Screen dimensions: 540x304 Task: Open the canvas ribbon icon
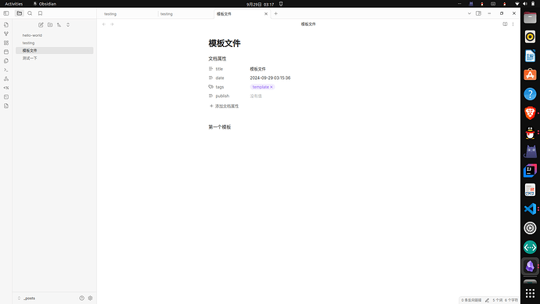click(6, 43)
